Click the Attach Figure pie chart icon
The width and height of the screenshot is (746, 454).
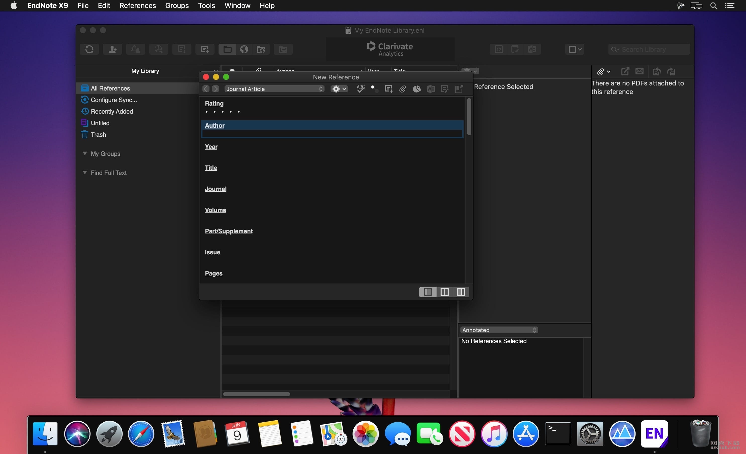coord(417,89)
